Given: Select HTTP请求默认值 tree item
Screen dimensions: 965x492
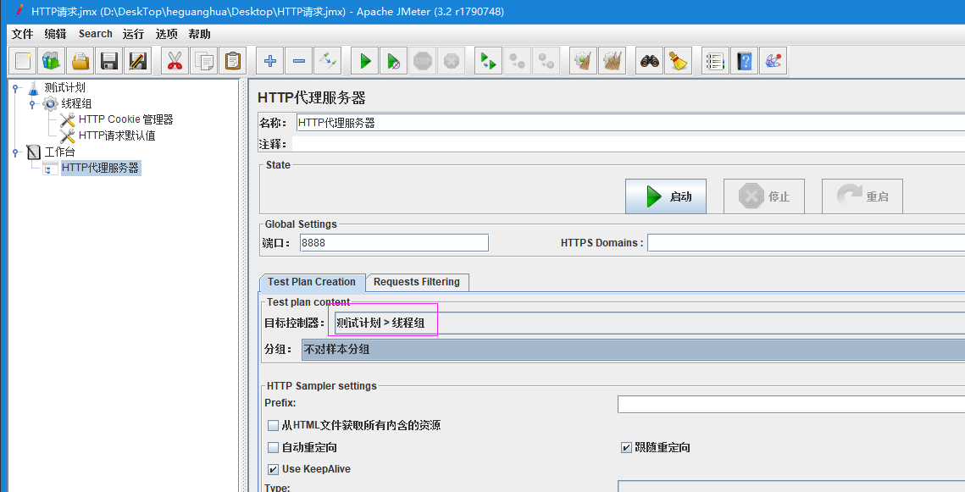Looking at the screenshot, I should pos(117,136).
